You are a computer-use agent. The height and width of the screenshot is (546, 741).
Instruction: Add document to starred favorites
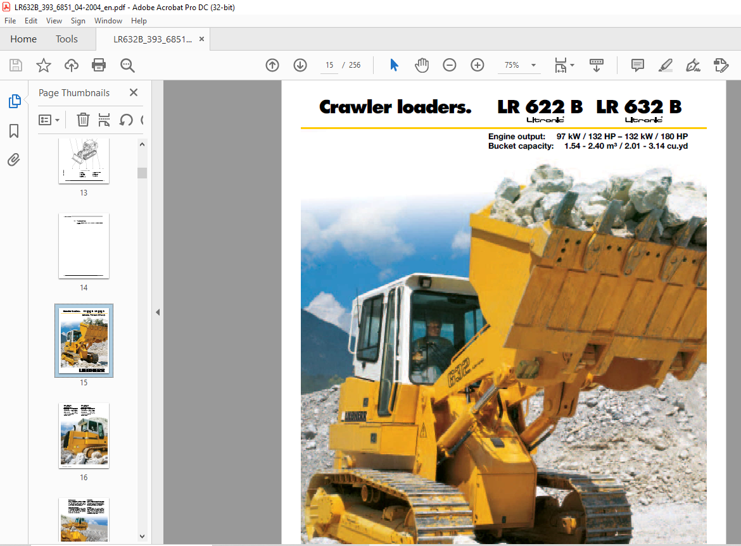(44, 65)
